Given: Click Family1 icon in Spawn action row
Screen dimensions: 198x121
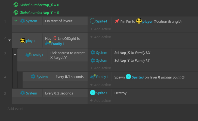Looking at the screenshot, I should pos(93,77).
